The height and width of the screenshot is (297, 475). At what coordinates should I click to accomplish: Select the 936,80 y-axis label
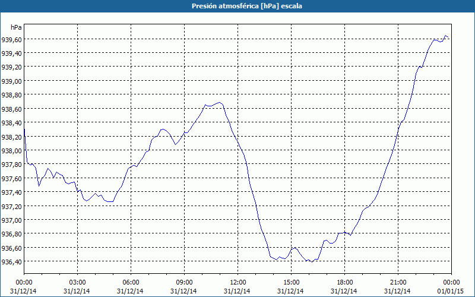(11, 234)
